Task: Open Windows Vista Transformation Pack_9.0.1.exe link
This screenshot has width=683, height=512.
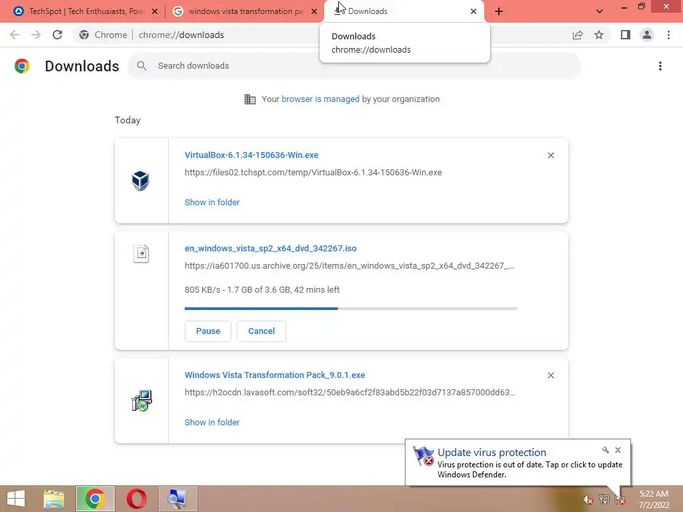Action: click(275, 375)
